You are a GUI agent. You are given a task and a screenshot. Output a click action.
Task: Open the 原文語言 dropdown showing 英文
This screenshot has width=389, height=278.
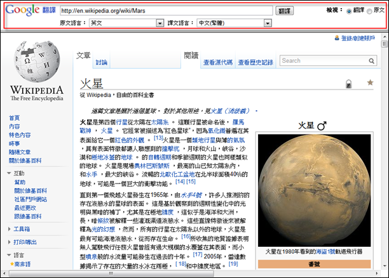tap(126, 23)
